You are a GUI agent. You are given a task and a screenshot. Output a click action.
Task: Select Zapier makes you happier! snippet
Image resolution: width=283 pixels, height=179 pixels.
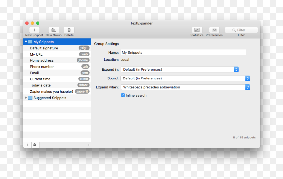click(57, 92)
